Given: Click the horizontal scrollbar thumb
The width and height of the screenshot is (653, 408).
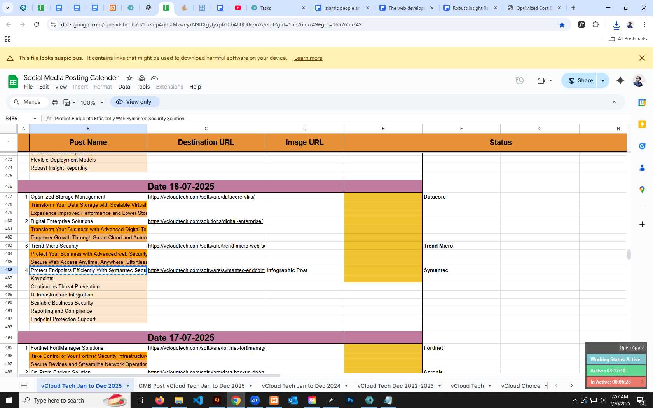Looking at the screenshot, I should [150, 375].
